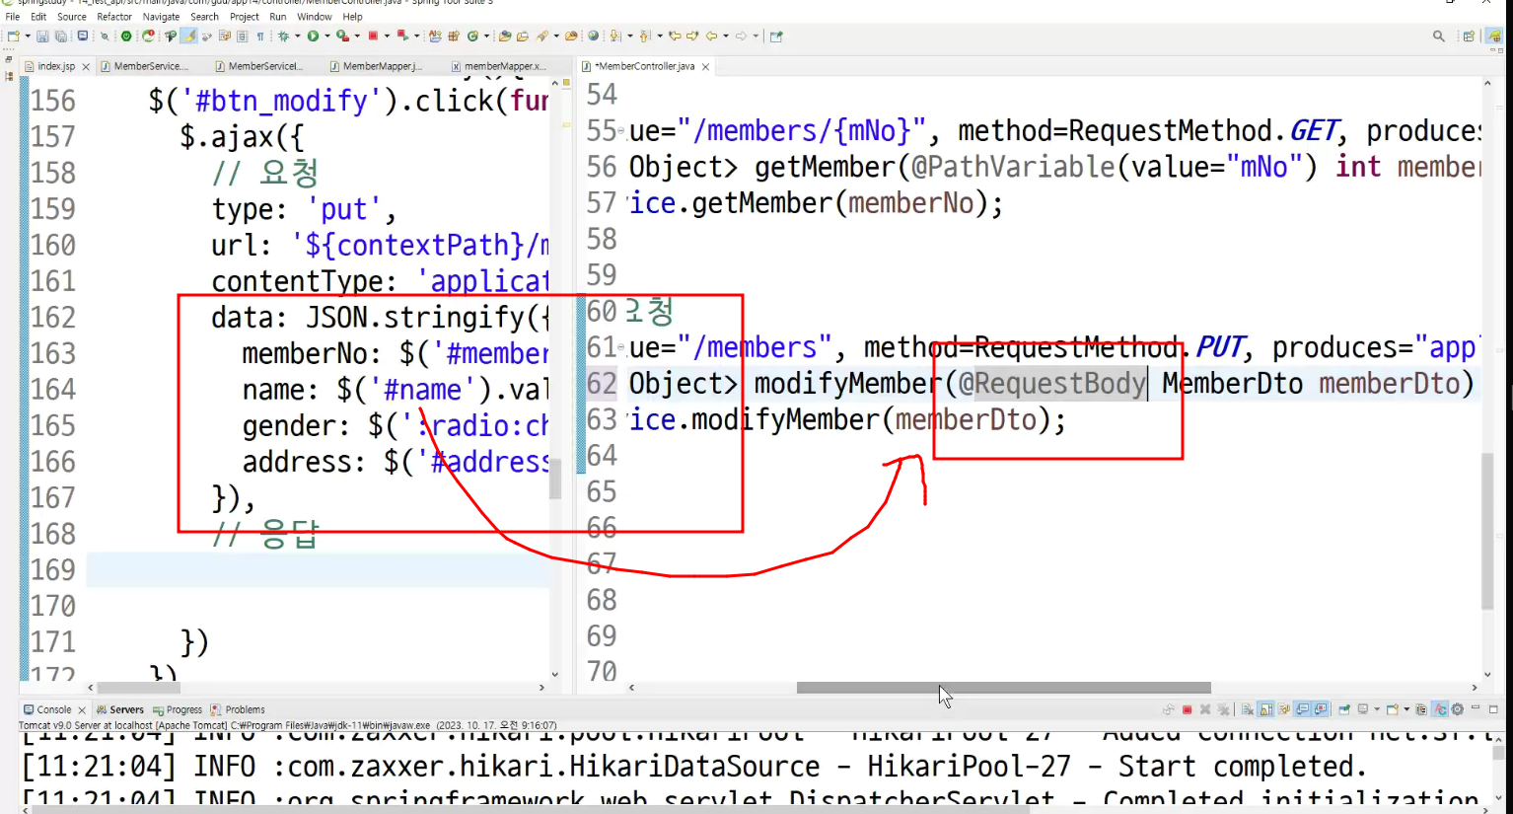Switch to MemberMapper.j... editor tab
This screenshot has width=1513, height=814.
tap(382, 66)
